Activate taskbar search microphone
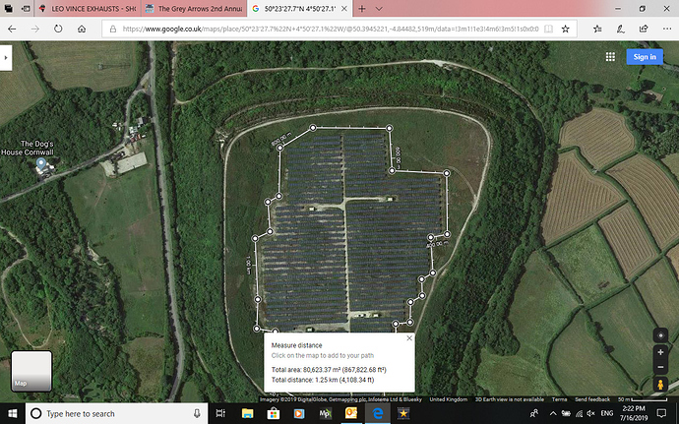 pos(197,413)
